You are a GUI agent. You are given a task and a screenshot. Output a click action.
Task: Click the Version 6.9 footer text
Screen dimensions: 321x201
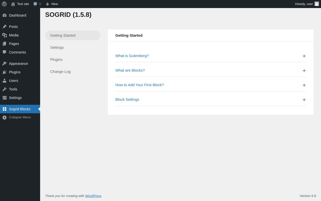308,196
